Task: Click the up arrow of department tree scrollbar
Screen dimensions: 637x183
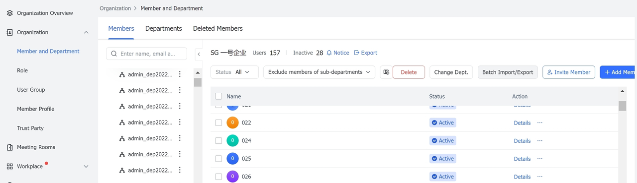Action: [198, 72]
